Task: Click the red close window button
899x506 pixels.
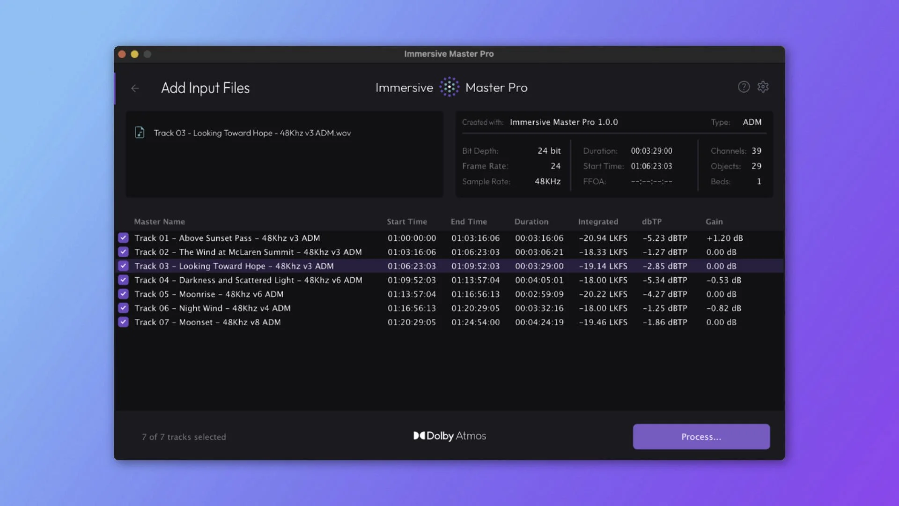Action: [x=122, y=54]
